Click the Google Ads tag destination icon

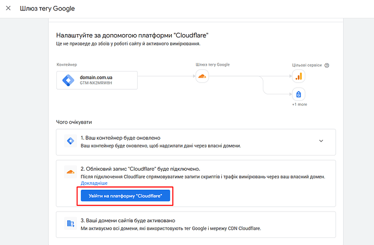[299, 94]
